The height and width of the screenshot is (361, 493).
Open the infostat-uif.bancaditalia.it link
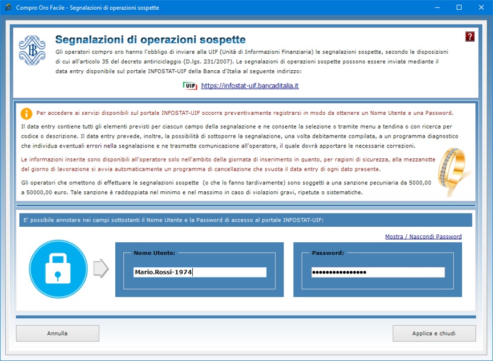[250, 86]
